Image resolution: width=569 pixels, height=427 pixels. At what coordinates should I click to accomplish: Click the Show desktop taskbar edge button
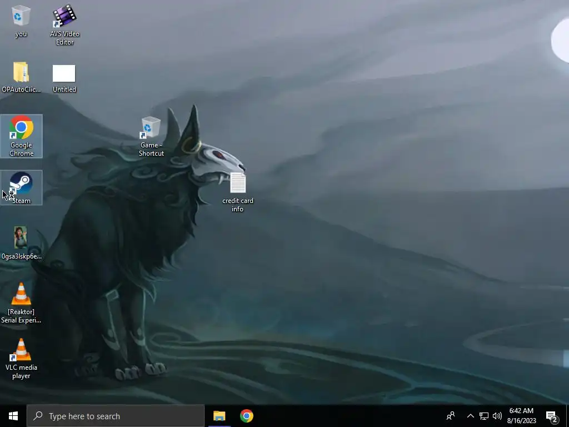click(567, 416)
